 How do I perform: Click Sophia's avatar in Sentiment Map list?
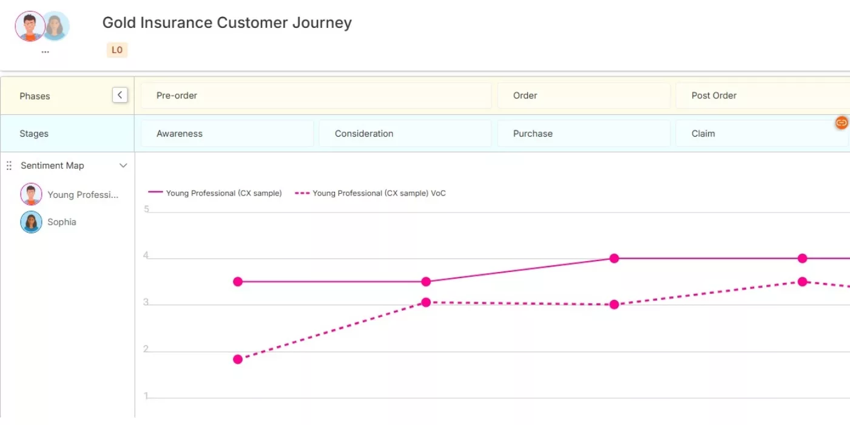[31, 222]
